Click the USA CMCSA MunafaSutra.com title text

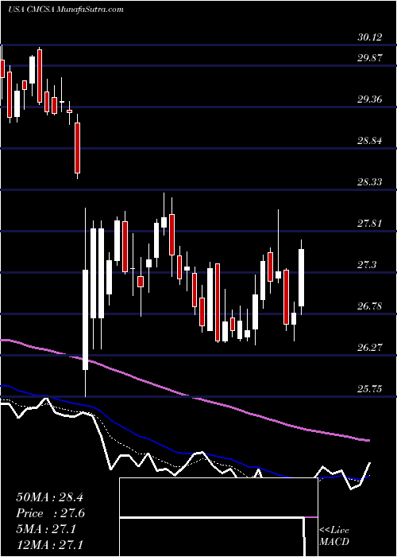[x=66, y=10]
